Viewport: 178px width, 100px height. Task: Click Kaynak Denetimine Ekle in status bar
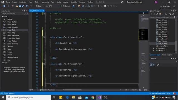160,93
